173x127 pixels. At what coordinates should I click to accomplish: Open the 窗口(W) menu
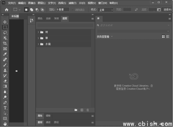click(103, 3)
